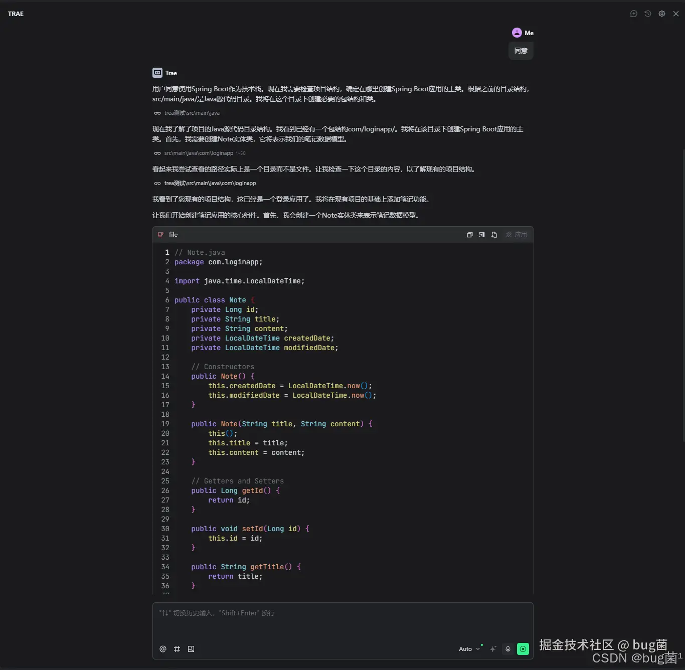Click 'public Long getId()' line
Image resolution: width=685 pixels, height=670 pixels.
click(x=235, y=491)
